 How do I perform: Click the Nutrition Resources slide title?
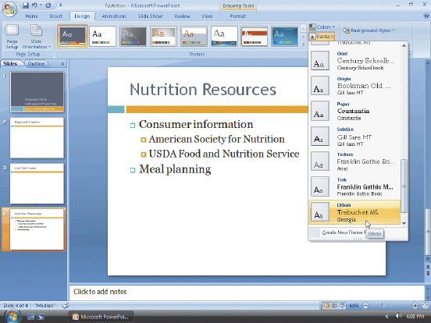point(203,90)
